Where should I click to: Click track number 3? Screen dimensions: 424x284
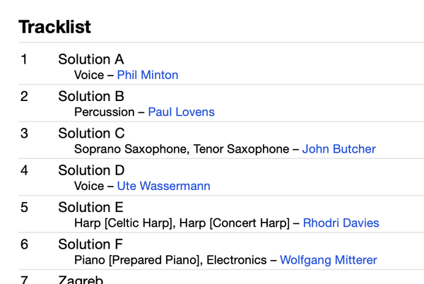[x=24, y=134]
